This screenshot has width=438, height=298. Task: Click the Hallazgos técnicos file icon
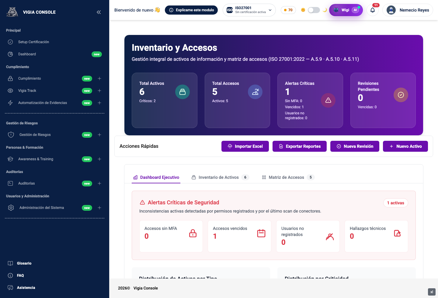397,233
